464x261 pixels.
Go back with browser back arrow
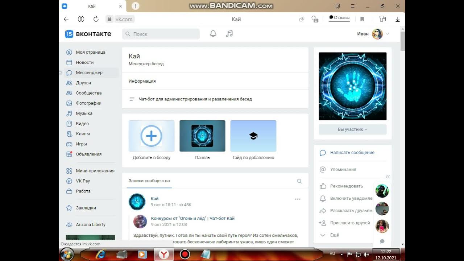[66, 19]
